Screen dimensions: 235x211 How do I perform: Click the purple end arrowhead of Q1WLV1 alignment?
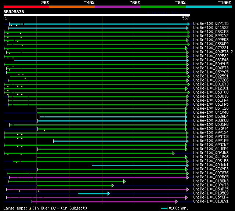point(177,202)
